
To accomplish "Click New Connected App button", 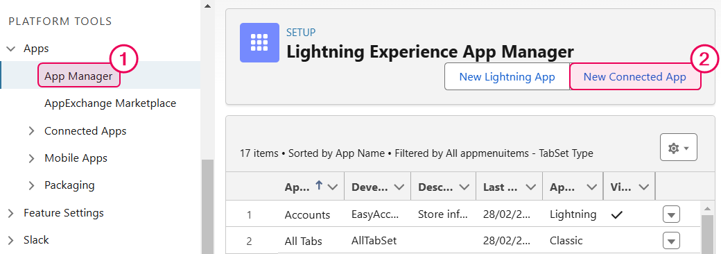I will pyautogui.click(x=635, y=76).
